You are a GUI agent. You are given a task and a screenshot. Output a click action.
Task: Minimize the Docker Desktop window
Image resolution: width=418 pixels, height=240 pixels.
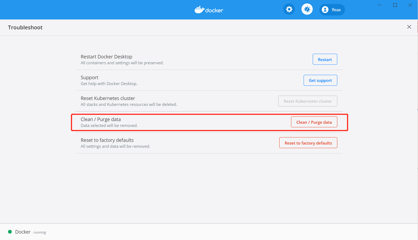(380, 5)
